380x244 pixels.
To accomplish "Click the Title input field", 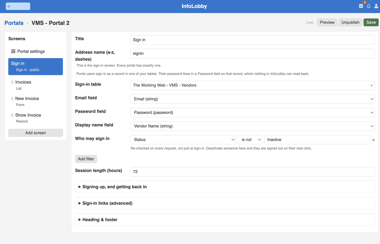I will point(252,40).
